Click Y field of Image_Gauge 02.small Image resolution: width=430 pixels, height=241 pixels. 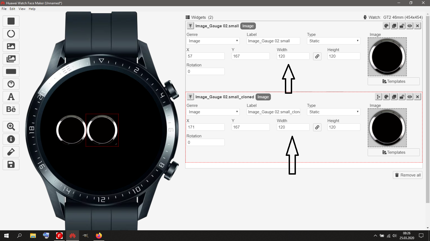point(251,56)
